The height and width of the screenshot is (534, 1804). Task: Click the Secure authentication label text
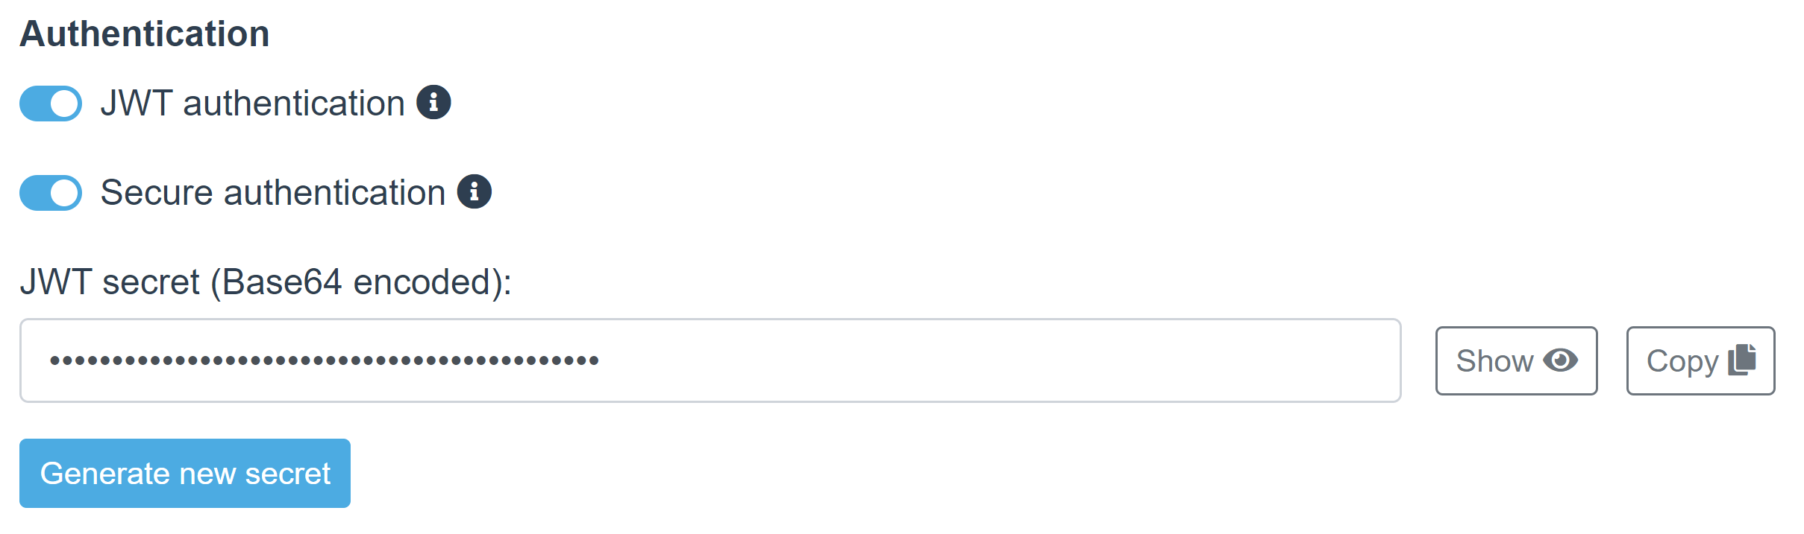click(x=273, y=192)
